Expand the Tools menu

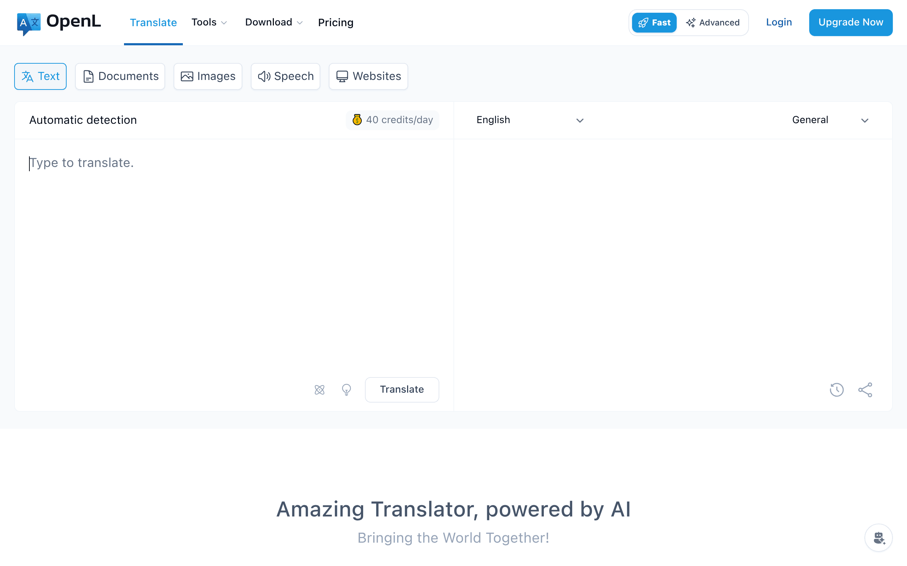click(x=209, y=22)
